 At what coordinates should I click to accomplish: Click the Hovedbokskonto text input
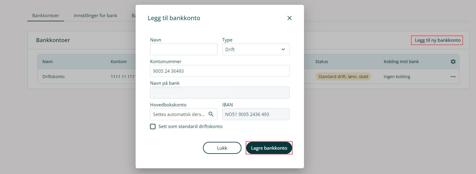[x=179, y=114]
